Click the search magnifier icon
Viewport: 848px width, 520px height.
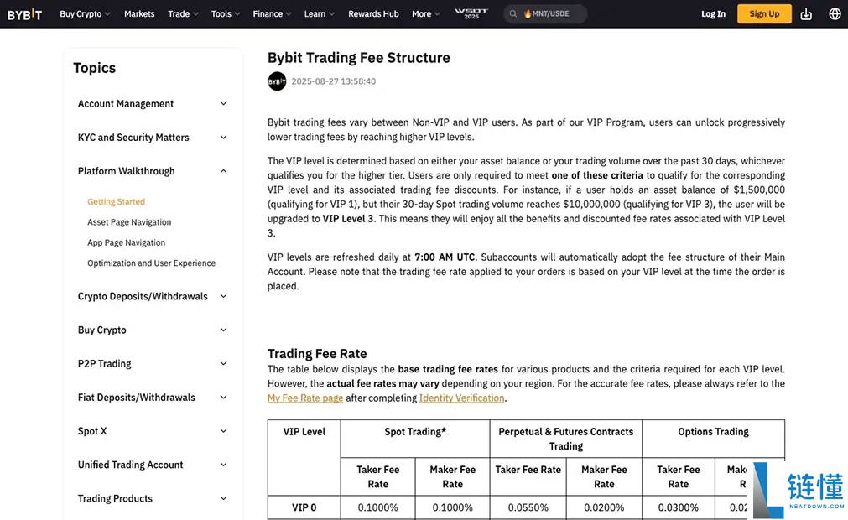(x=512, y=14)
